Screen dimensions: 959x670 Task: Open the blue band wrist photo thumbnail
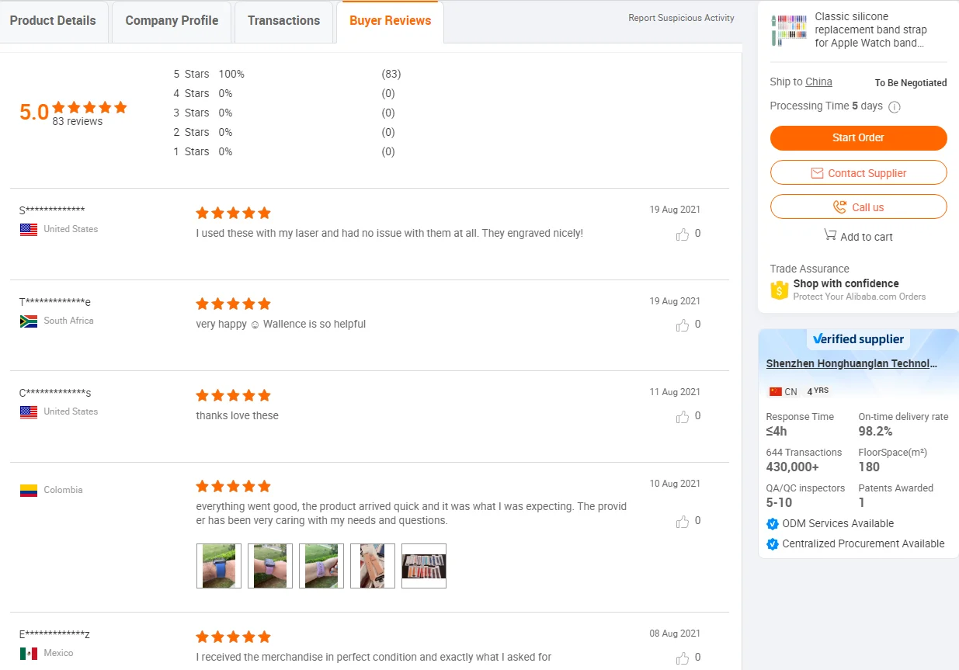[x=219, y=566]
